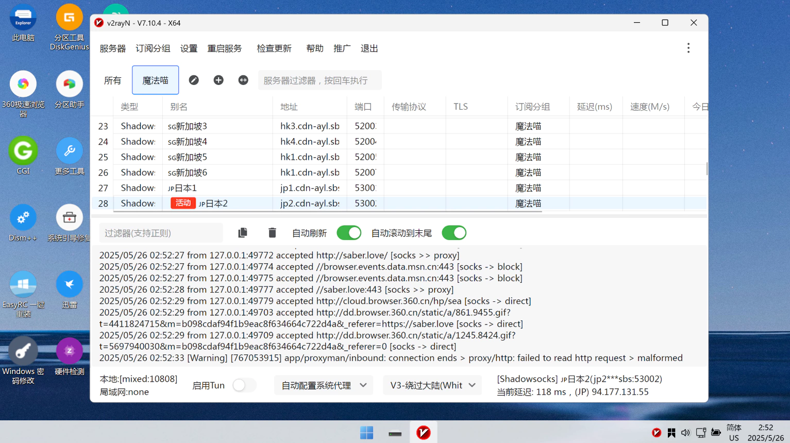Image resolution: width=790 pixels, height=443 pixels.
Task: Click address cell jp1.cdn-ayl.sbs
Action: pyautogui.click(x=310, y=188)
